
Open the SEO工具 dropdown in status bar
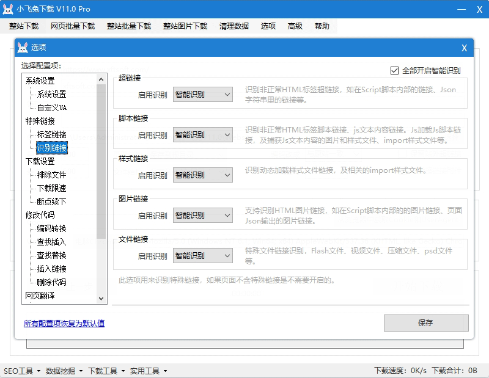tap(21, 371)
